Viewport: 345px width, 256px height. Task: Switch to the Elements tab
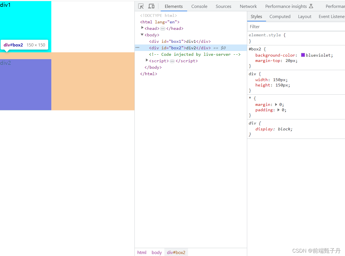click(x=174, y=6)
